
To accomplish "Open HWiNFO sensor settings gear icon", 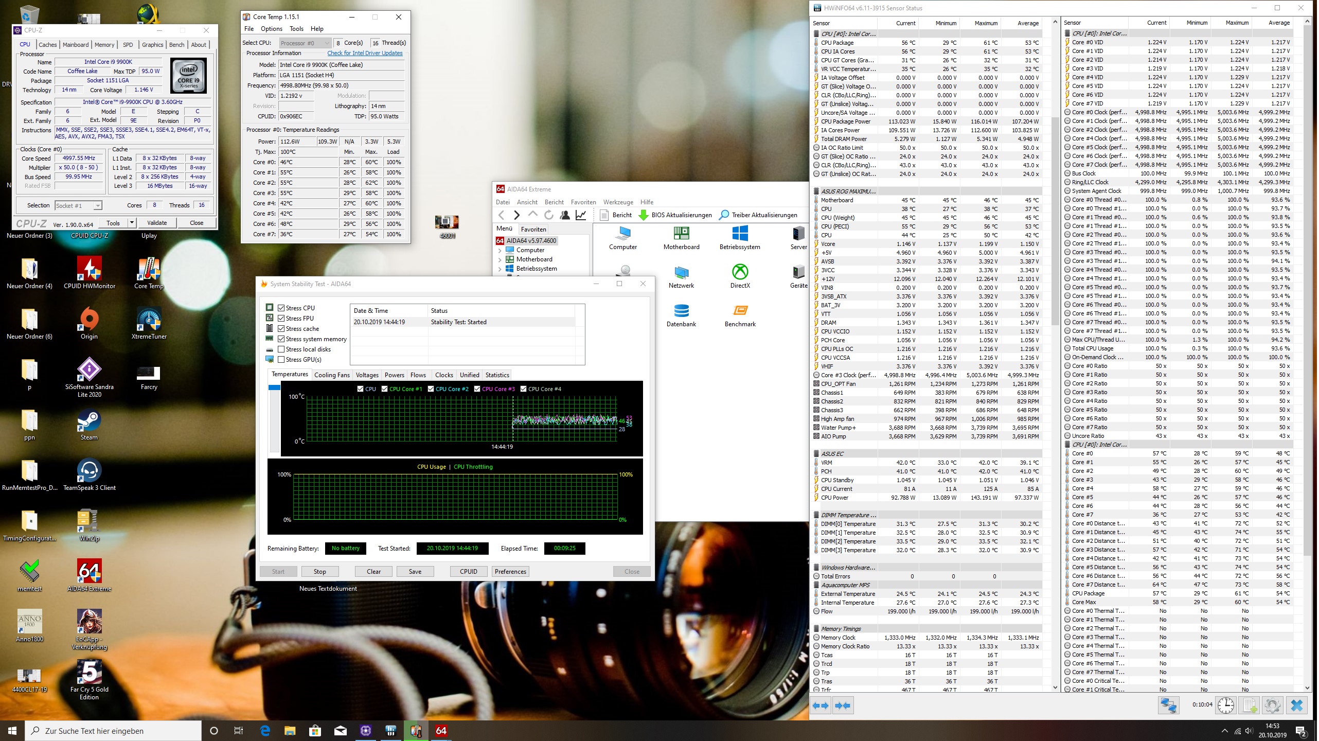I will coord(1272,705).
